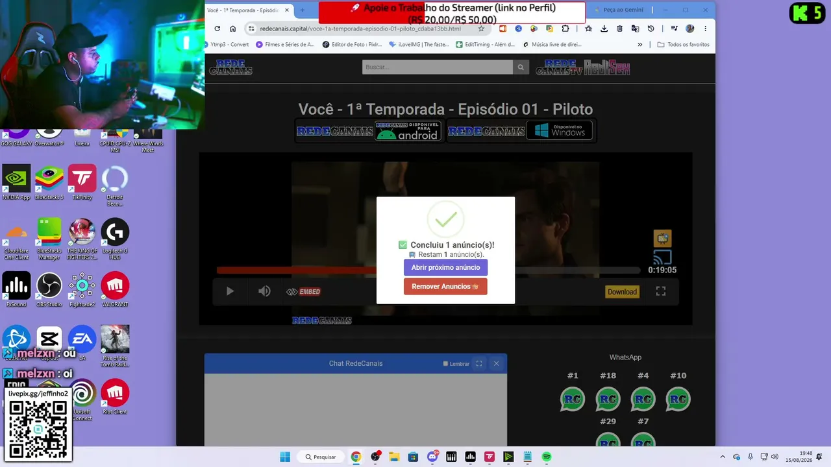Select the Cloudflare One Client shortcut
The height and width of the screenshot is (467, 831).
coord(16,239)
